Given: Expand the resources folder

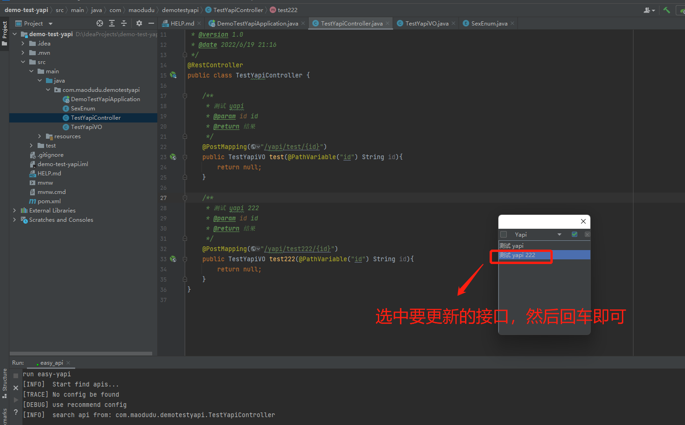Looking at the screenshot, I should pos(39,136).
